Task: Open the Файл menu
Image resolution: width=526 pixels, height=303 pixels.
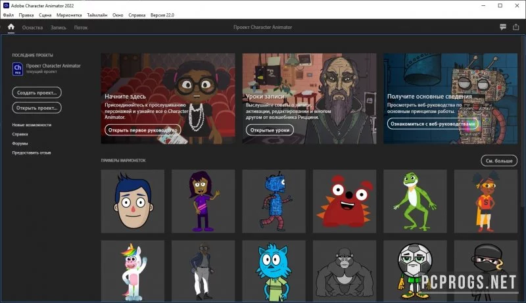Action: 9,15
